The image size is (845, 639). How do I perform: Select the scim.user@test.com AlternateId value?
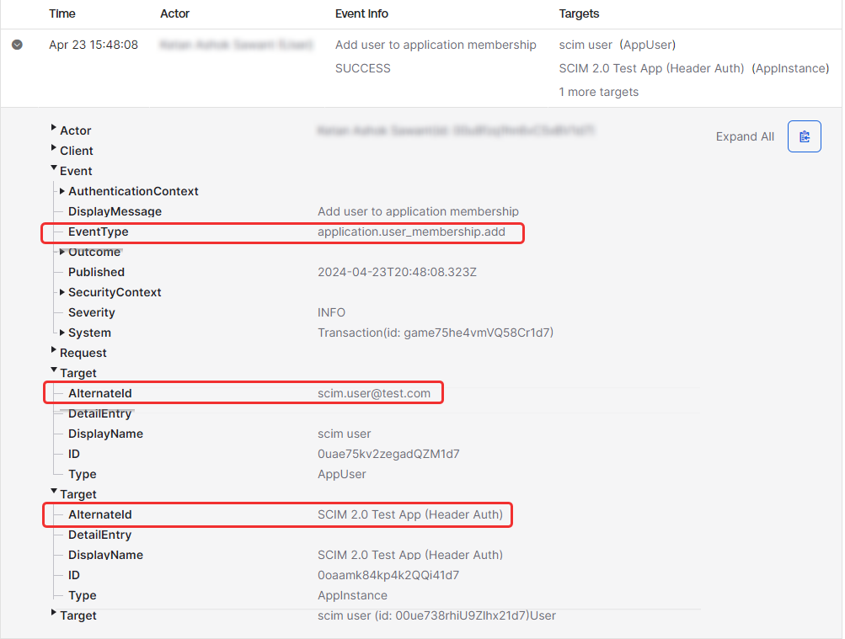coord(374,393)
